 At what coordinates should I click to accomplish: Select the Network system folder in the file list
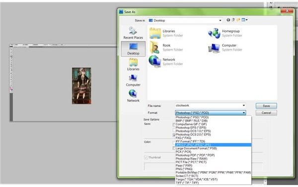point(166,62)
